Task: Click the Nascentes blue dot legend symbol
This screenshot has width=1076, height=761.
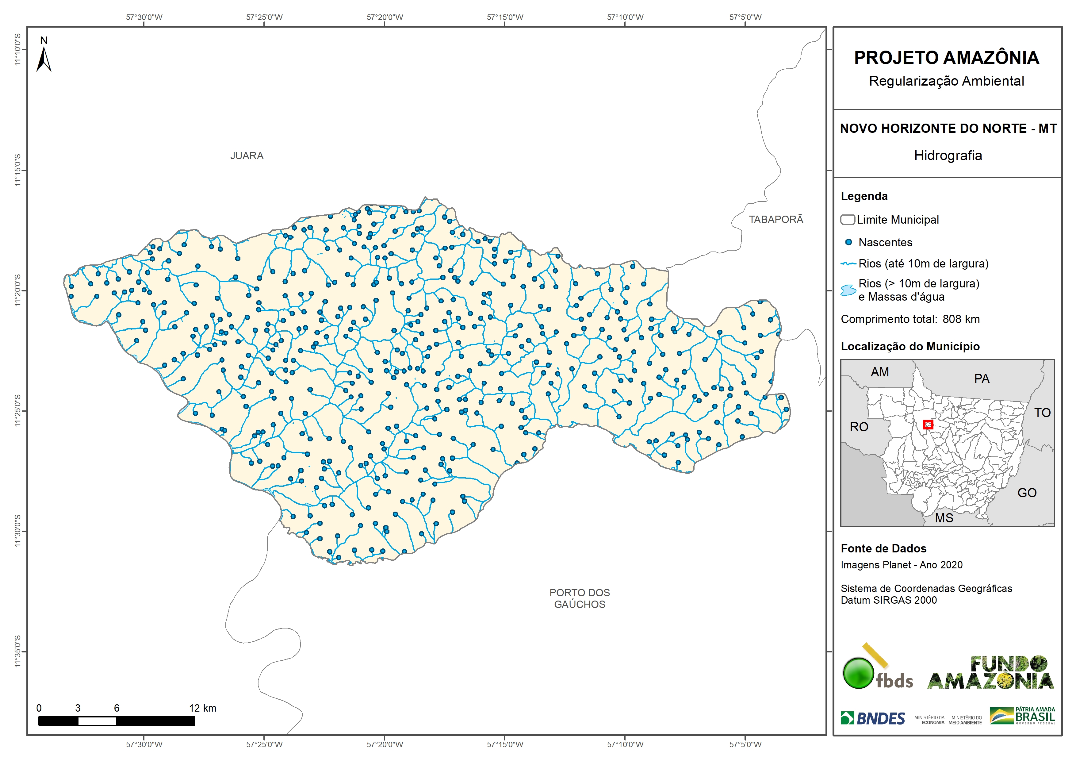Action: (848, 242)
